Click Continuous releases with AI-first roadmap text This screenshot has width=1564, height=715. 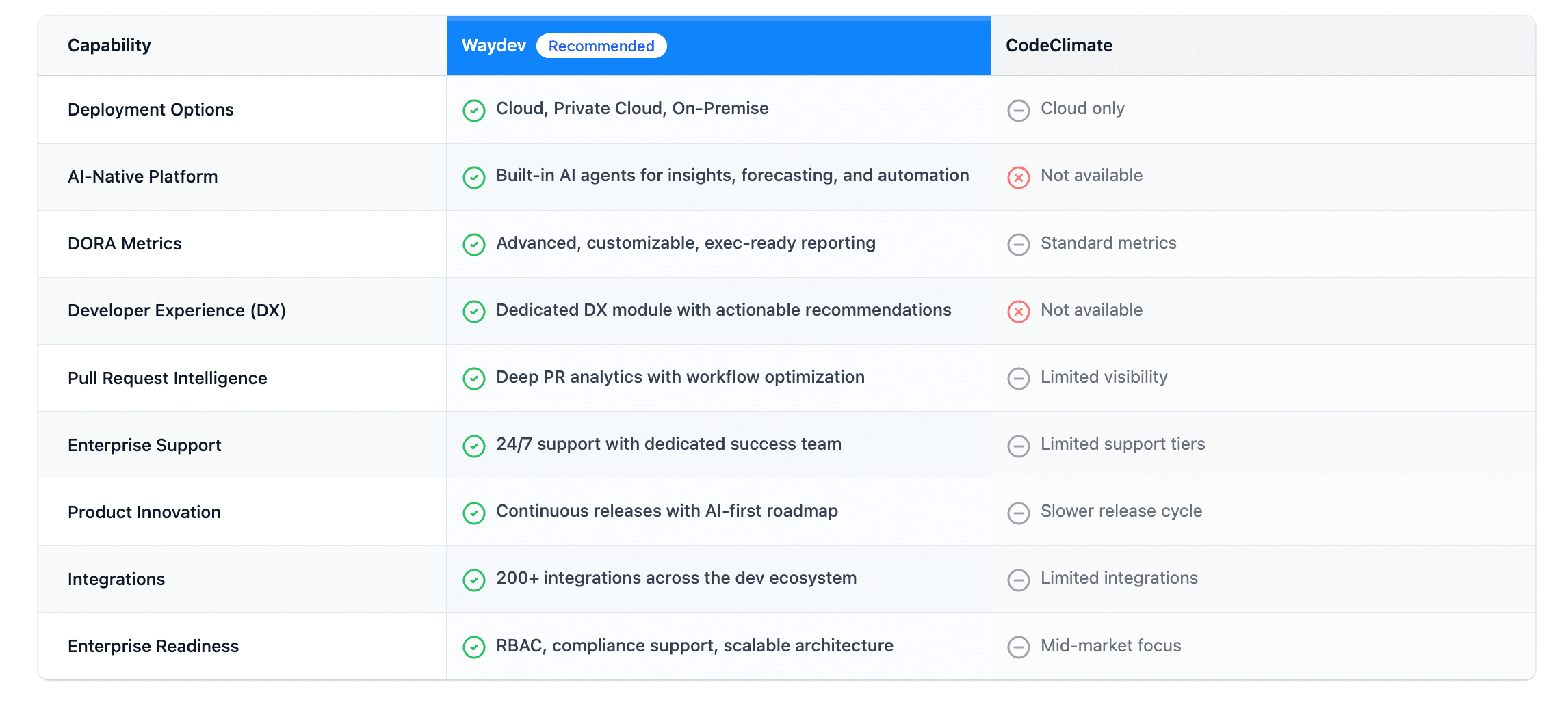[666, 511]
